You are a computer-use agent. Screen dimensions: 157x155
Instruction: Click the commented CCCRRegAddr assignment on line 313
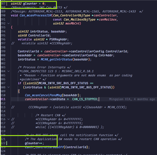pos(77,107)
